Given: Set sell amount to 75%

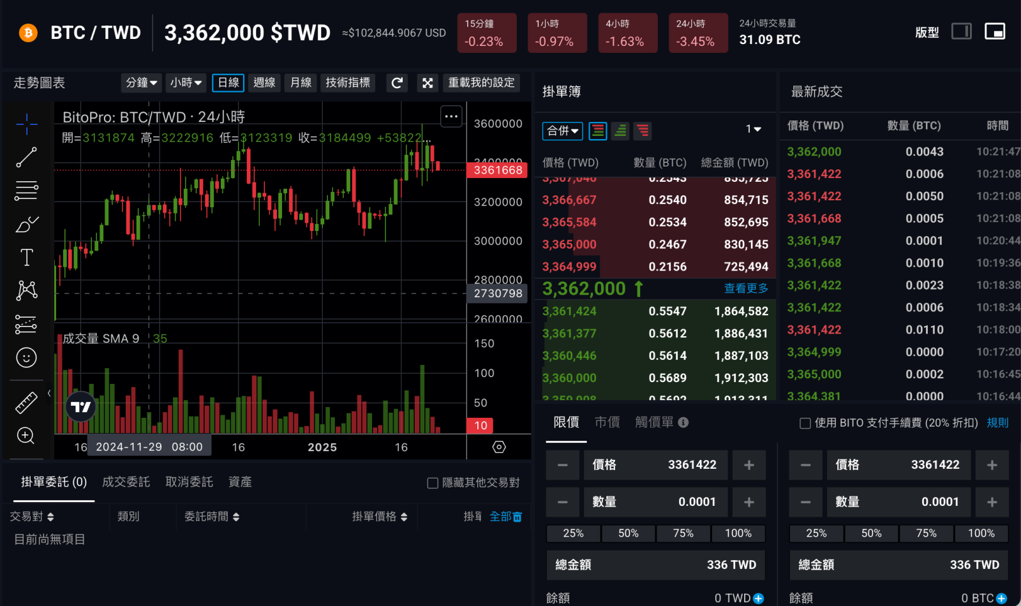Looking at the screenshot, I should point(926,533).
